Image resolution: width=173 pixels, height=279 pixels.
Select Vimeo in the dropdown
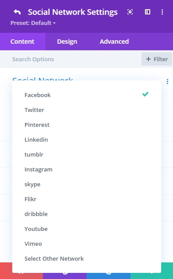pos(87,244)
